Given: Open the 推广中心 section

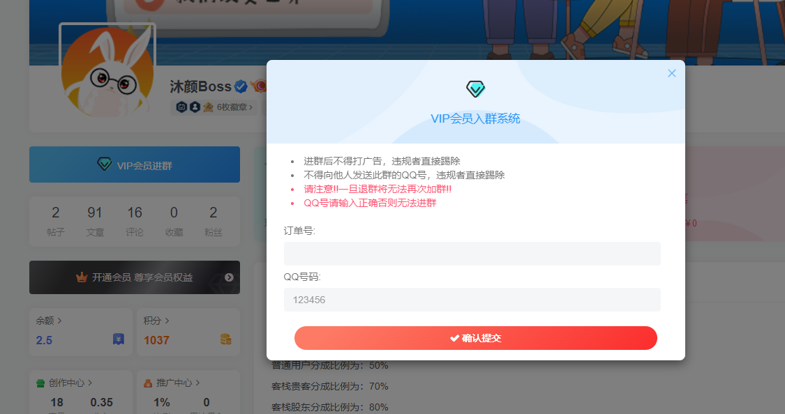Looking at the screenshot, I should click(x=172, y=383).
